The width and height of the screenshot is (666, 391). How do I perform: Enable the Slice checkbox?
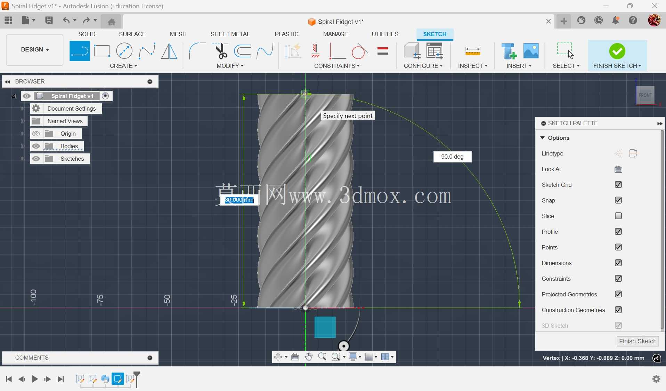tap(618, 216)
